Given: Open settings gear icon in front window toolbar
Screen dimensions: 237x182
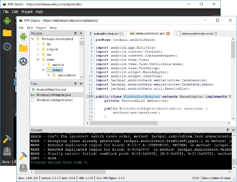Looking at the screenshot, I should click(23, 61).
